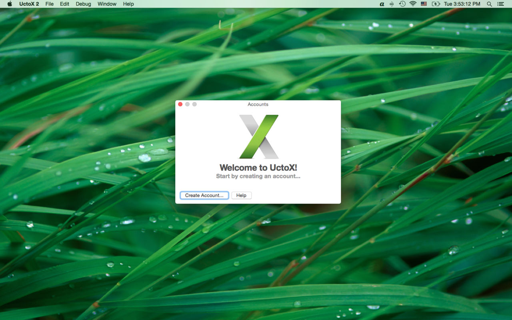Close the Accounts window

(x=180, y=104)
